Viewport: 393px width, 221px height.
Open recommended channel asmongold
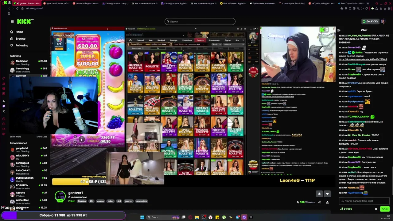(29, 164)
